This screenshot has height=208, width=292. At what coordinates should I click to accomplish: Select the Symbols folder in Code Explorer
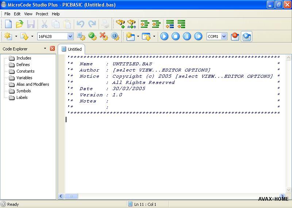click(x=24, y=91)
